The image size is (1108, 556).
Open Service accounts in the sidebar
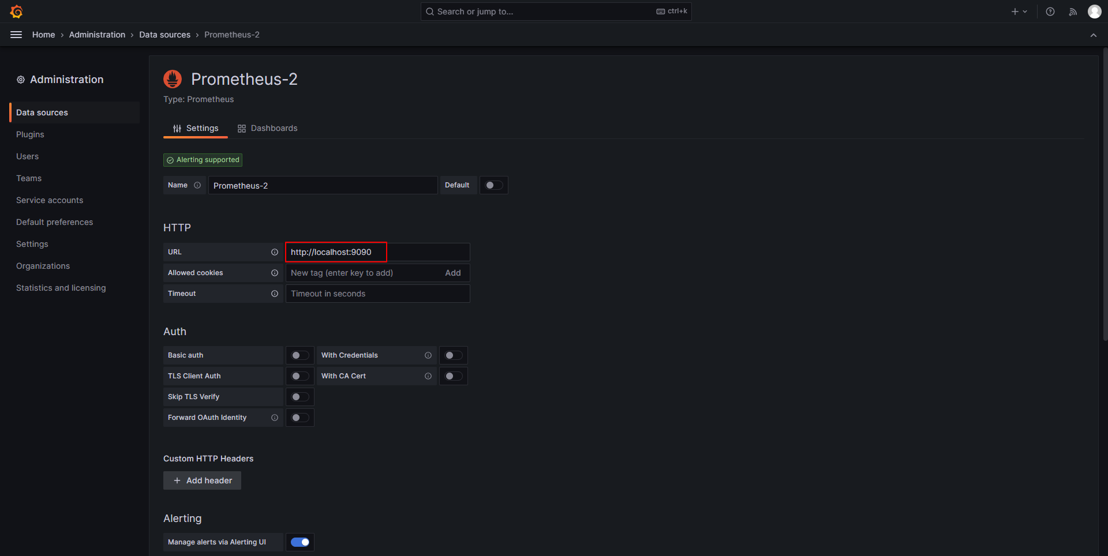50,200
